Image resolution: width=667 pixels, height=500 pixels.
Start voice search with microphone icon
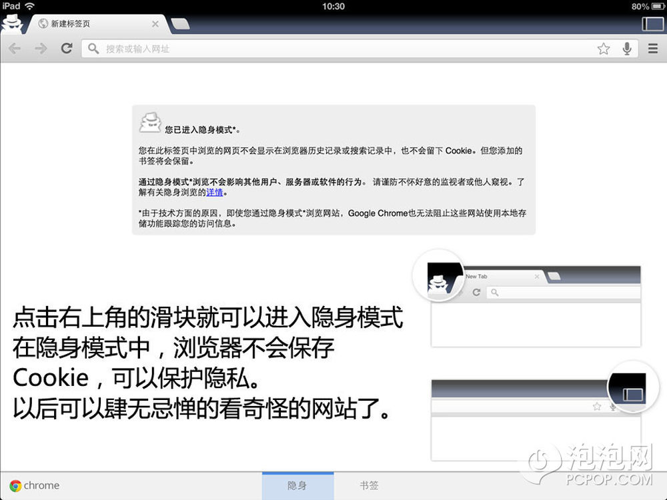[x=627, y=49]
